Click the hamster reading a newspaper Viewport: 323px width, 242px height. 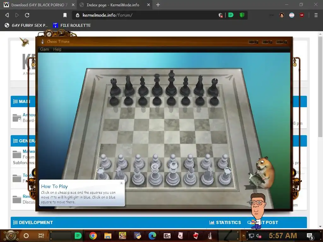click(262, 173)
